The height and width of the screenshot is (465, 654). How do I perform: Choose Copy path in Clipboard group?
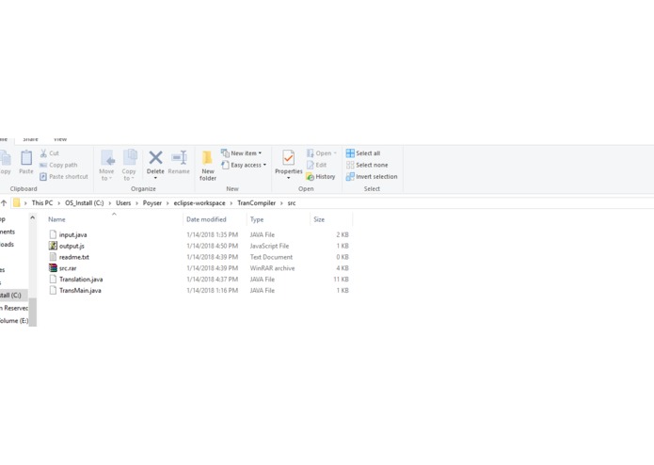point(58,165)
